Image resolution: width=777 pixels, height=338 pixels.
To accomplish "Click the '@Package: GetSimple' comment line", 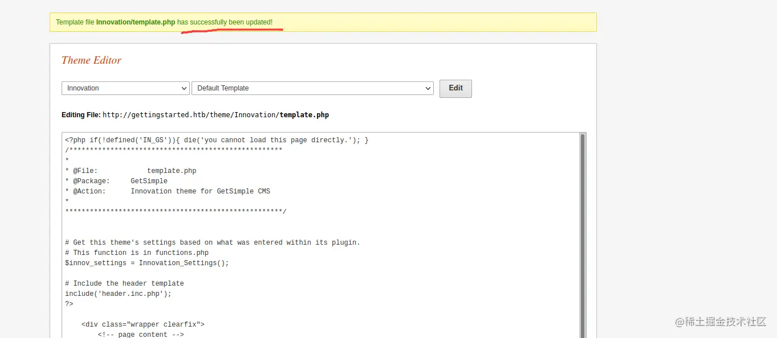I will [116, 181].
